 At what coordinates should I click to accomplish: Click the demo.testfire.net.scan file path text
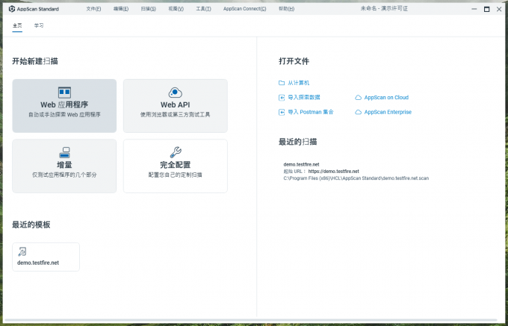click(x=356, y=178)
